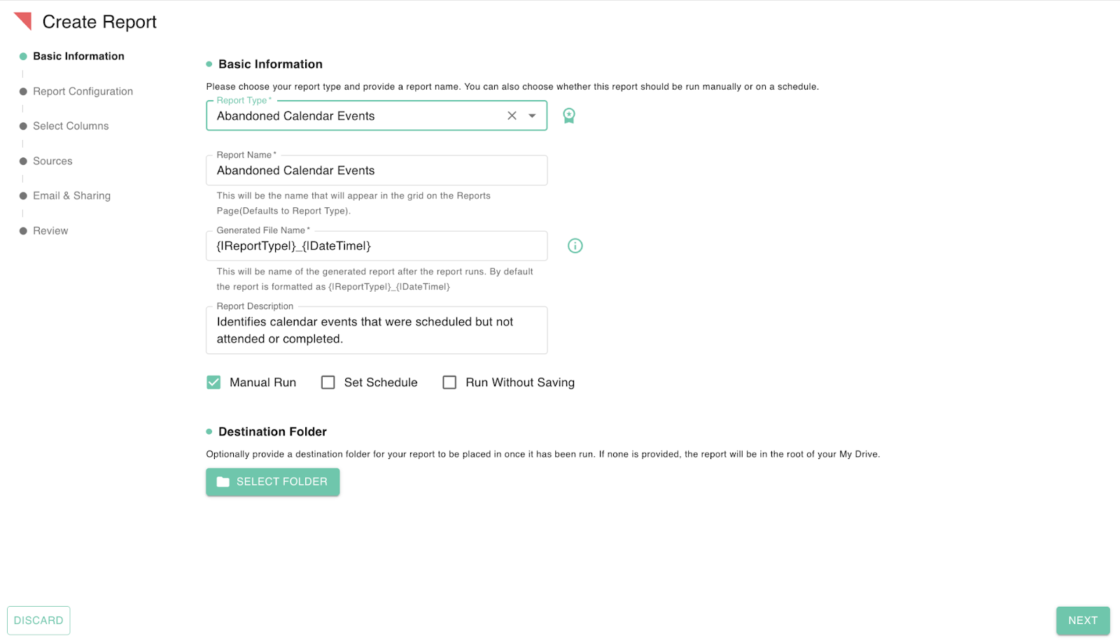The image size is (1120, 641).
Task: Click the red triangle app logo near Create Report
Action: 23,21
